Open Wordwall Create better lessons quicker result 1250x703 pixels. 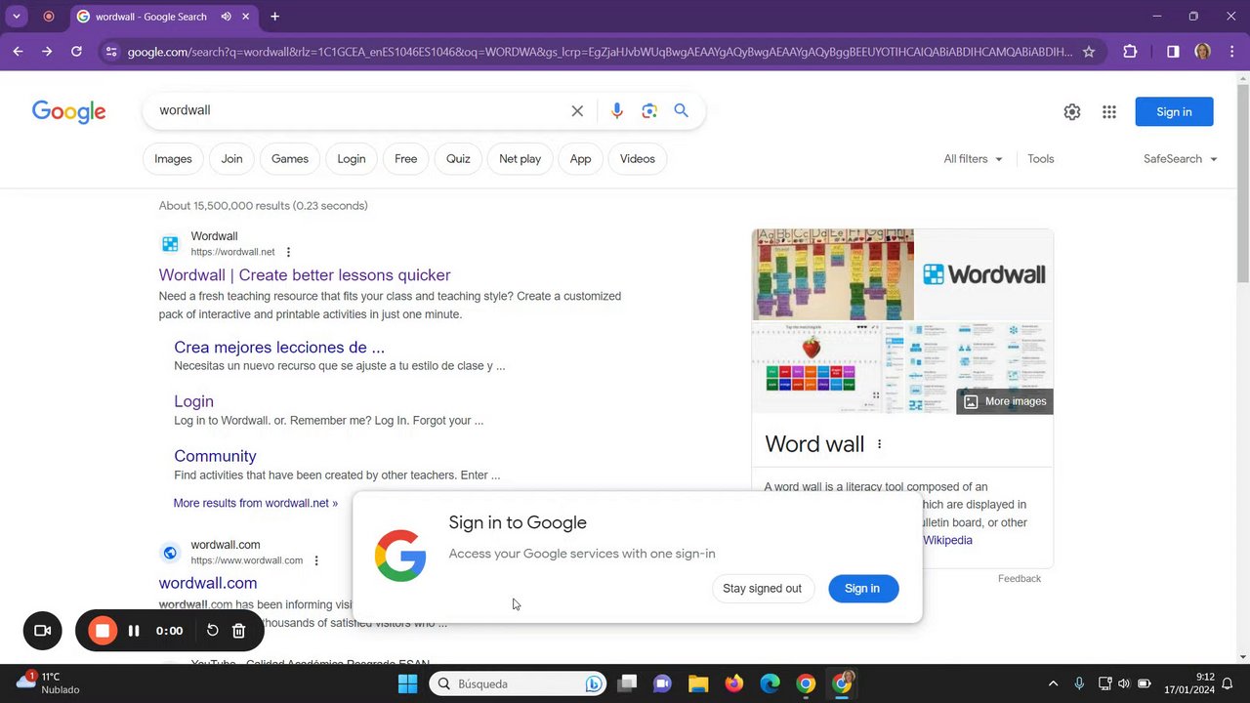(x=305, y=275)
